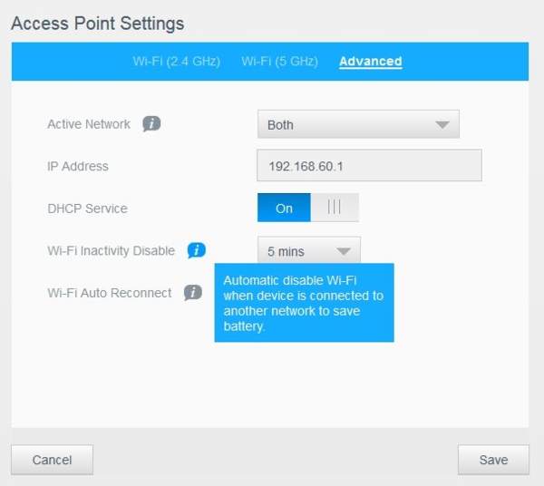Click the Active Network info icon
This screenshot has height=486, width=544.
click(151, 124)
